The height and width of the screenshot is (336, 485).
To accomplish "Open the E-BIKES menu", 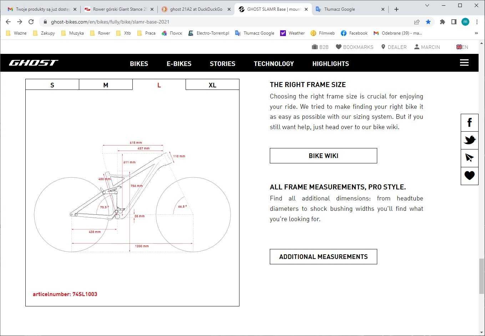I will [x=179, y=64].
